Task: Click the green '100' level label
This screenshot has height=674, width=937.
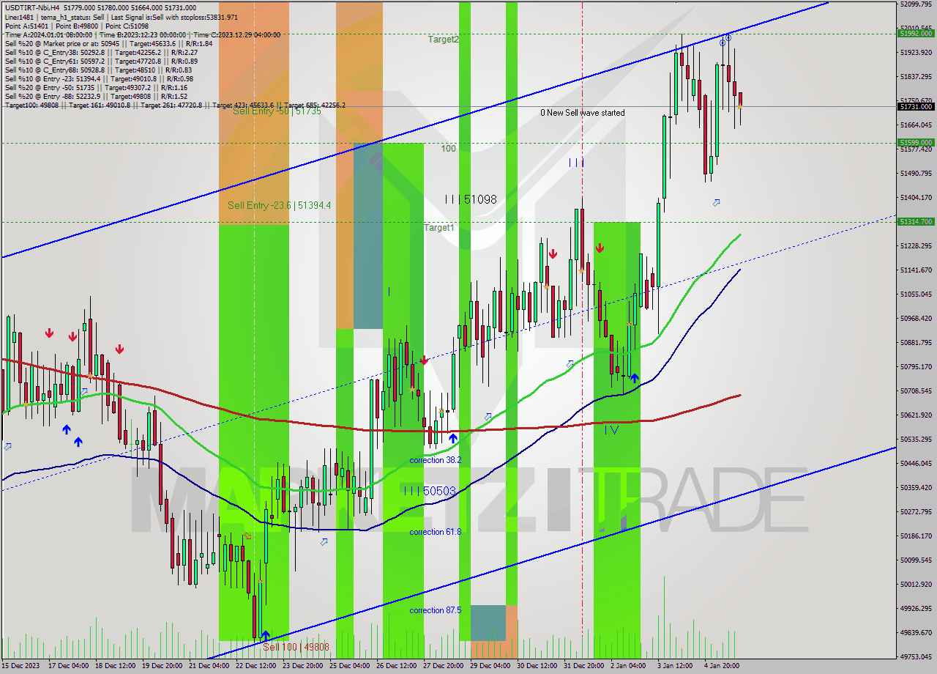Action: click(448, 149)
